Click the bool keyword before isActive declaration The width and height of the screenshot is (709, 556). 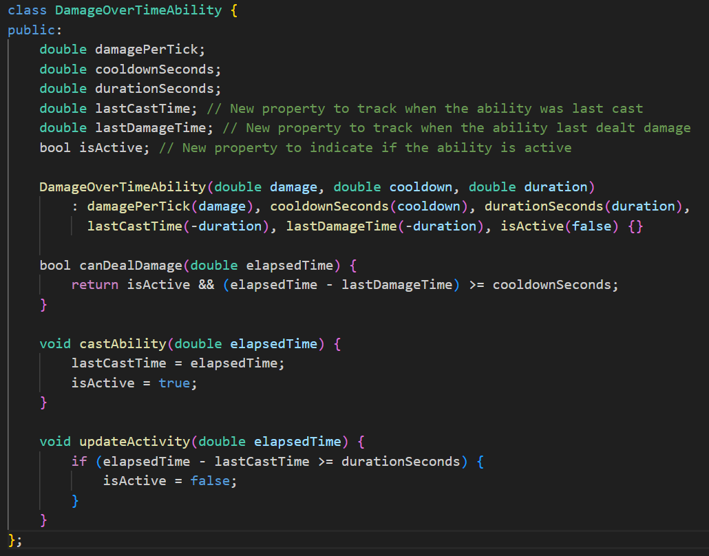tap(55, 147)
